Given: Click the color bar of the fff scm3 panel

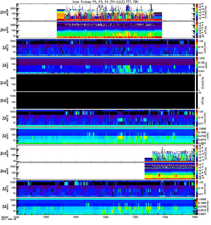Looking at the screenshot, I should click(197, 171).
